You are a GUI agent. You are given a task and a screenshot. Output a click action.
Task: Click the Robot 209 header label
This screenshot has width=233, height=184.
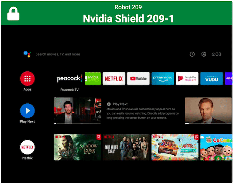tap(128, 7)
